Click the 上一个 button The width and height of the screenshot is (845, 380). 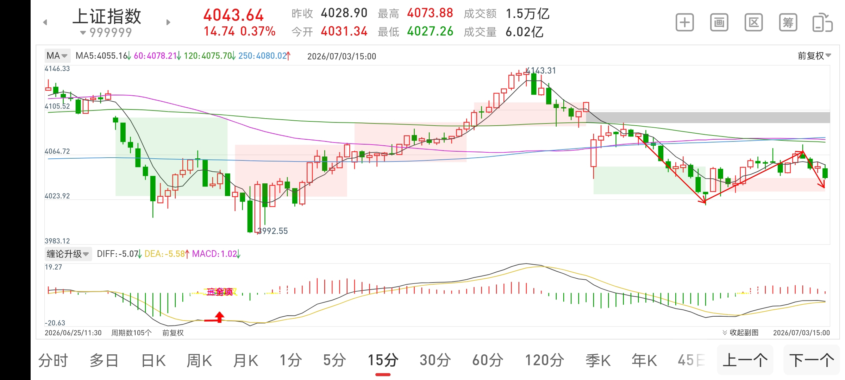click(745, 360)
